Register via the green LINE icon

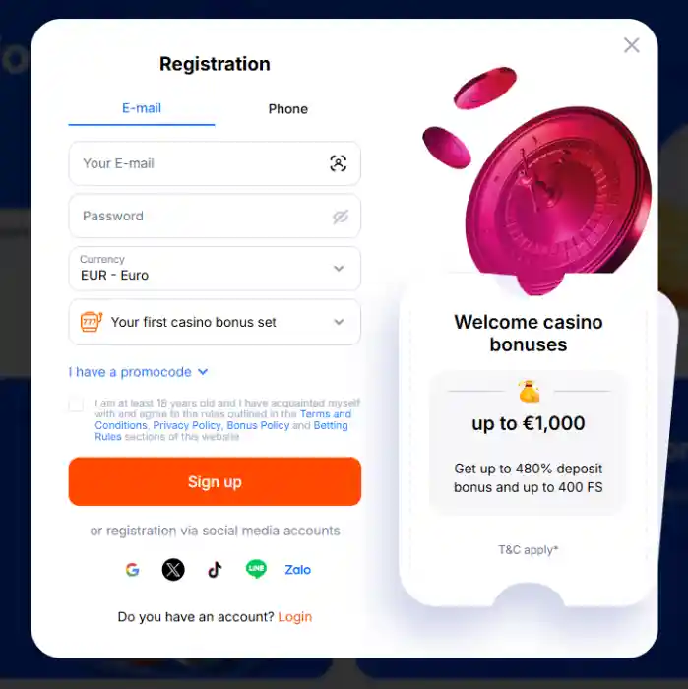256,569
